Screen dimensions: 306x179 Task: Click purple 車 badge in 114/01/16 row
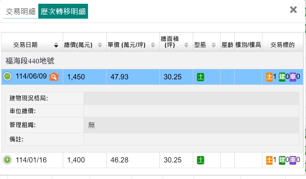click(x=293, y=160)
